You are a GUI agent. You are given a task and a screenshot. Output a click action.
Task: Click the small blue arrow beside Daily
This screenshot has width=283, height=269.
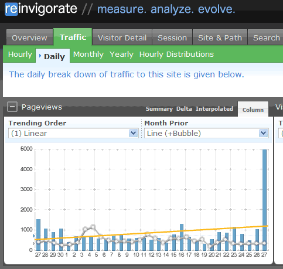(40, 56)
